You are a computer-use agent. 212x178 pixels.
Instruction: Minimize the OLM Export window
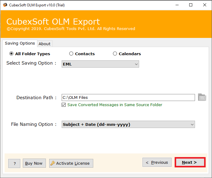[177, 5]
